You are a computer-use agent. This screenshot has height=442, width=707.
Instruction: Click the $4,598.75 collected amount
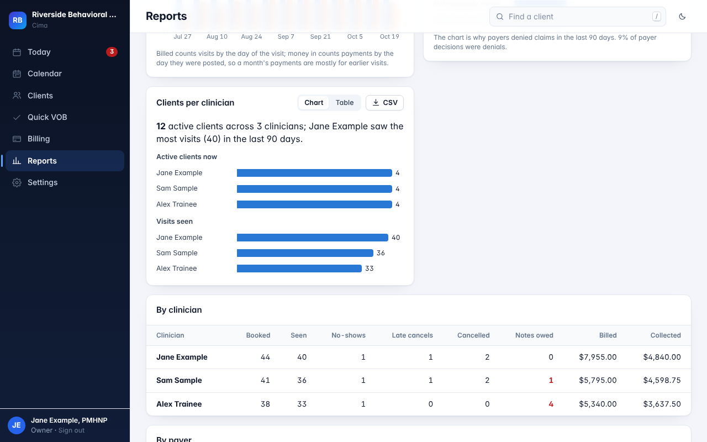[x=662, y=380]
